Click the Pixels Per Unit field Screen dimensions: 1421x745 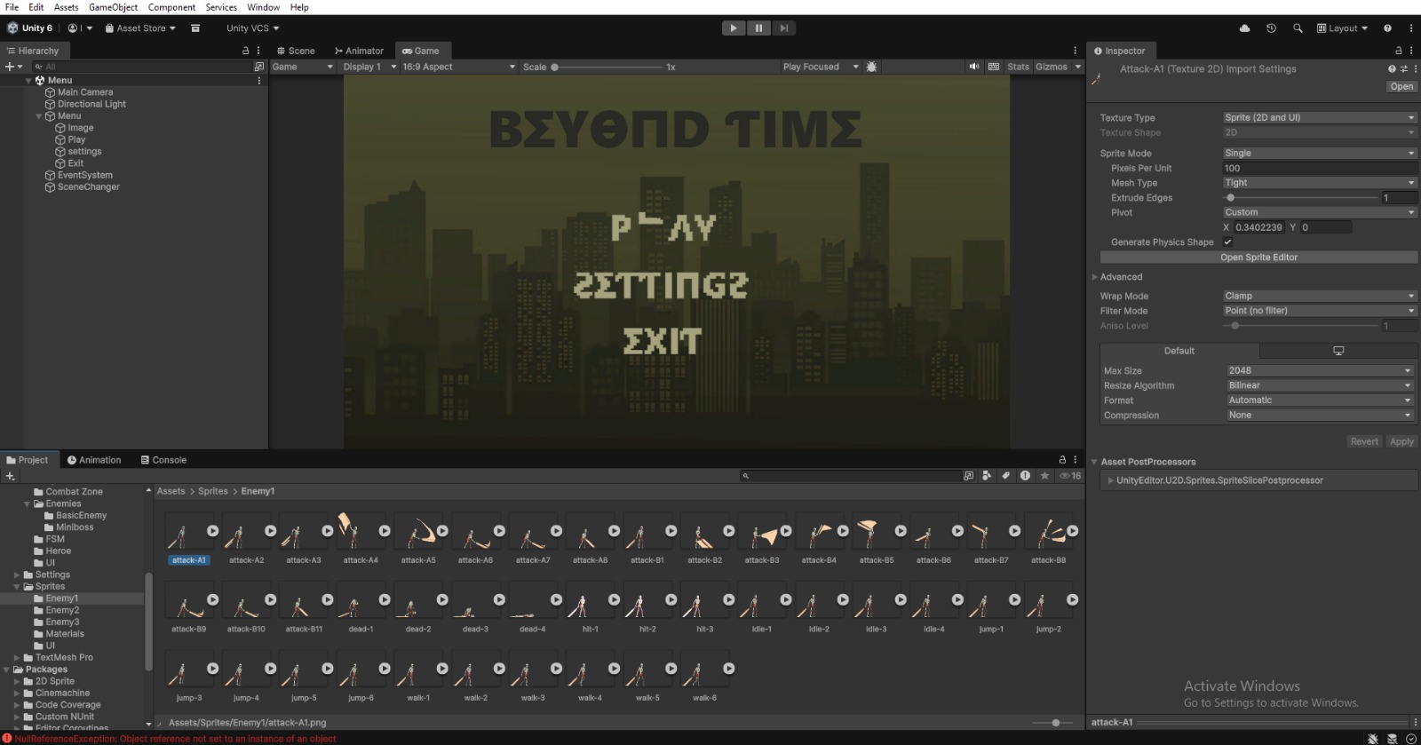point(1320,168)
